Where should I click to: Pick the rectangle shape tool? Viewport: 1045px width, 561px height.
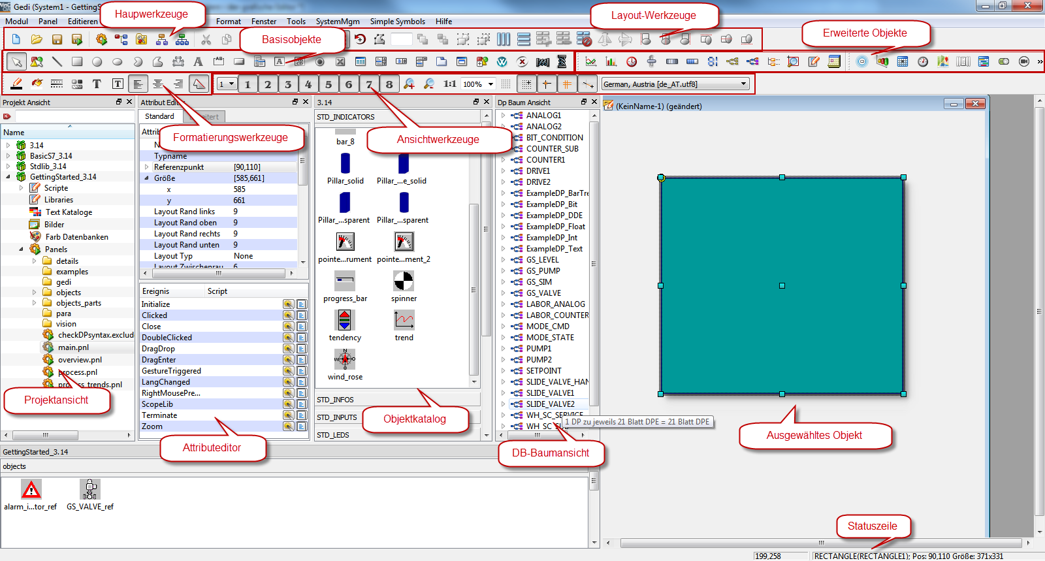coord(77,61)
